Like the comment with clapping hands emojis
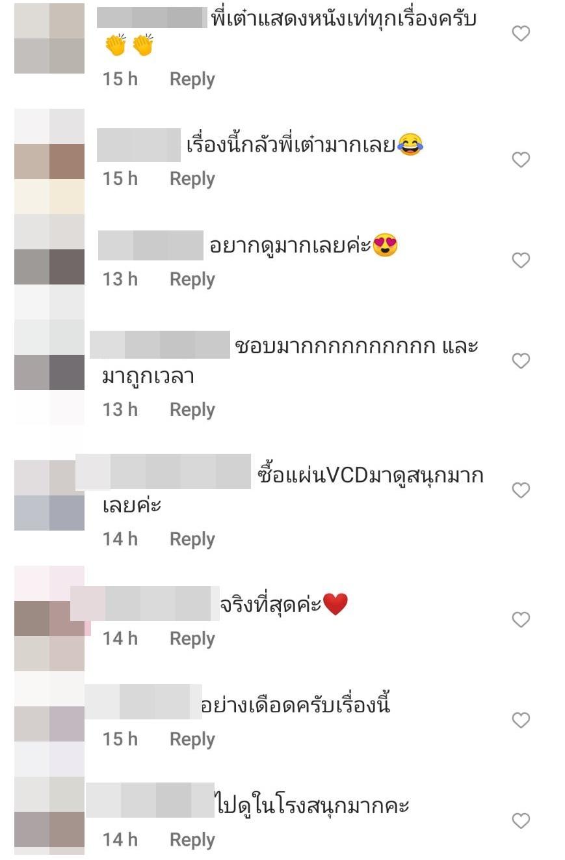 (521, 33)
